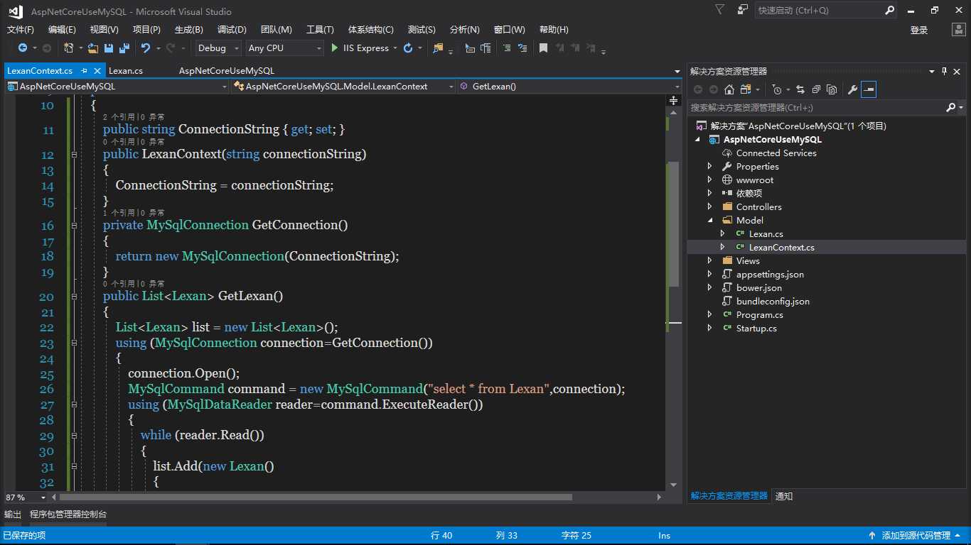Open the 输出 output panel tab
This screenshot has width=971, height=545.
13,514
